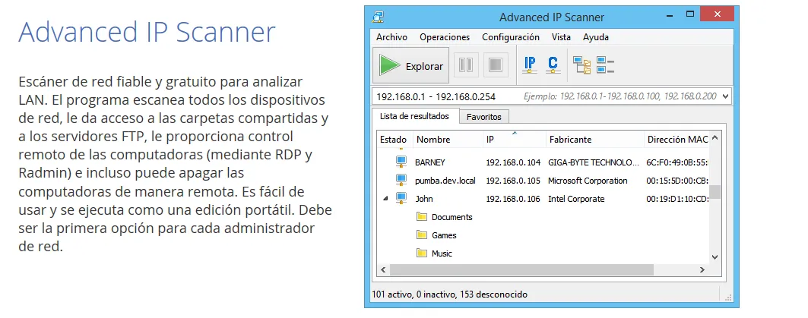
Task: Collapse the John tree node
Action: point(385,199)
